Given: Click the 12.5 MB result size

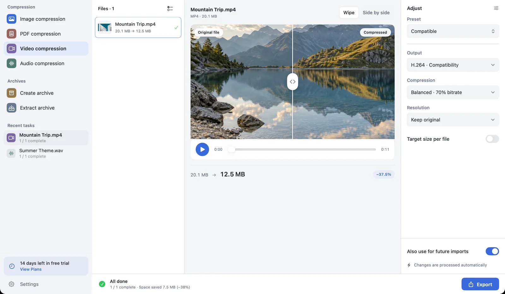Looking at the screenshot, I should pos(233,174).
